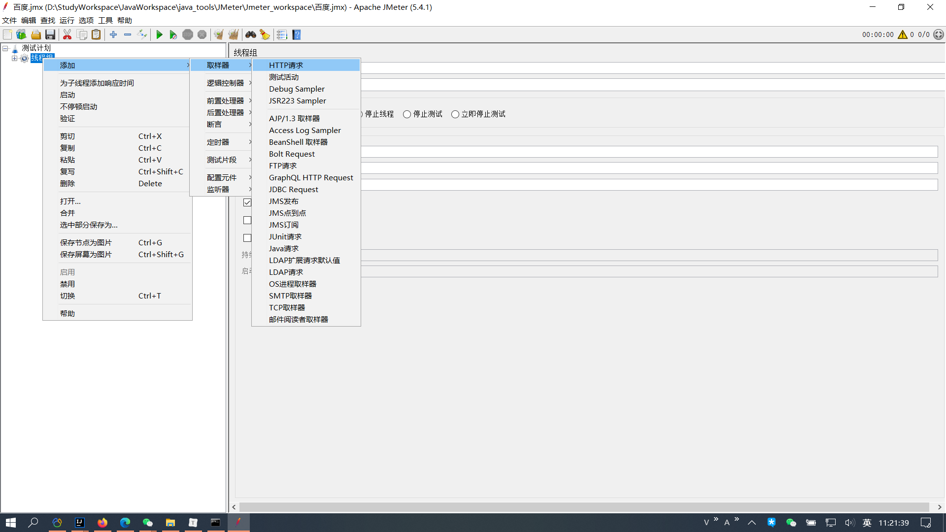
Task: Open the Firefox icon in the taskbar
Action: pos(102,523)
